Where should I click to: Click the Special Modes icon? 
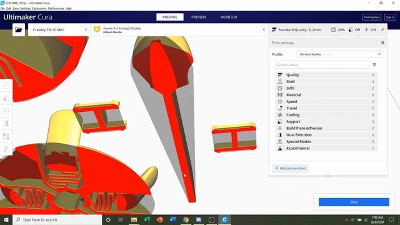click(280, 141)
